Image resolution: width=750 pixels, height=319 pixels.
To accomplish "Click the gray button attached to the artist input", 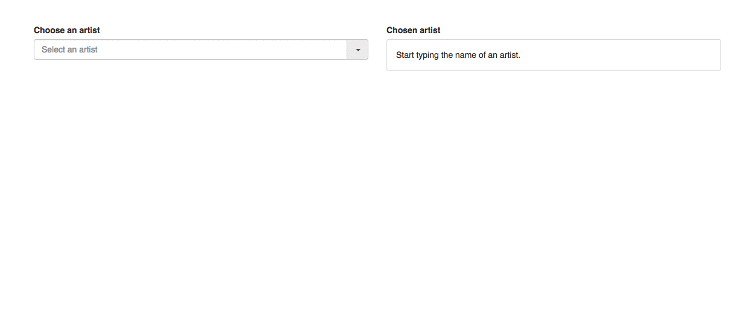I will click(x=358, y=49).
